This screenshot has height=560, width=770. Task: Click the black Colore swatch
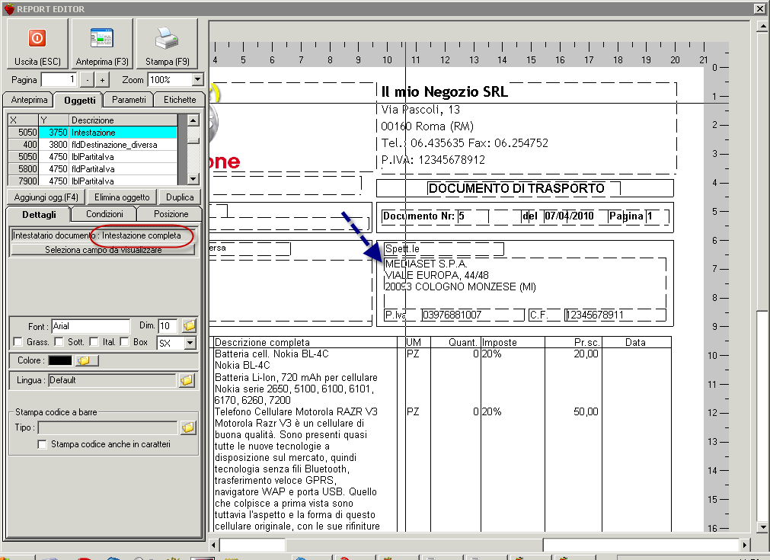[60, 360]
